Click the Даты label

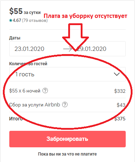[x=15, y=38]
